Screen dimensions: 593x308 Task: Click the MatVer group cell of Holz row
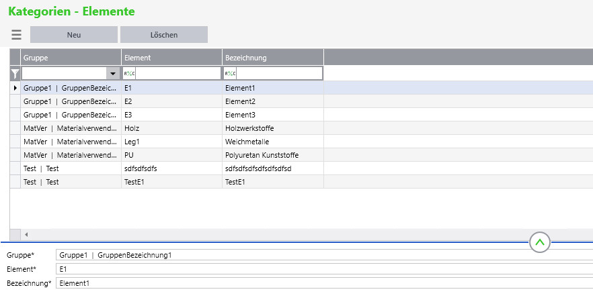[x=71, y=128]
